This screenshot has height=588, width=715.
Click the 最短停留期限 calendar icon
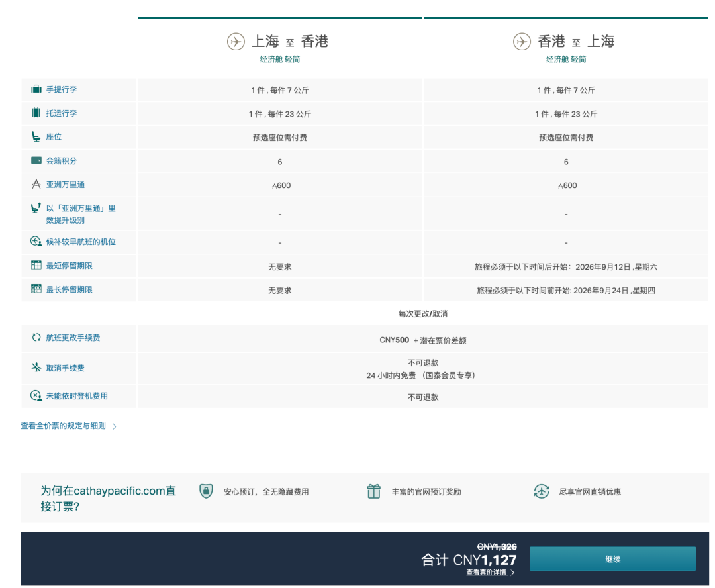(x=36, y=265)
